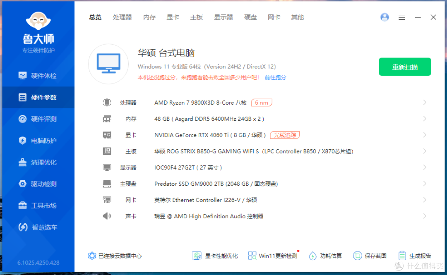This screenshot has height=275, width=447.
Task: Switch to the 网卡 tab
Action: [274, 17]
